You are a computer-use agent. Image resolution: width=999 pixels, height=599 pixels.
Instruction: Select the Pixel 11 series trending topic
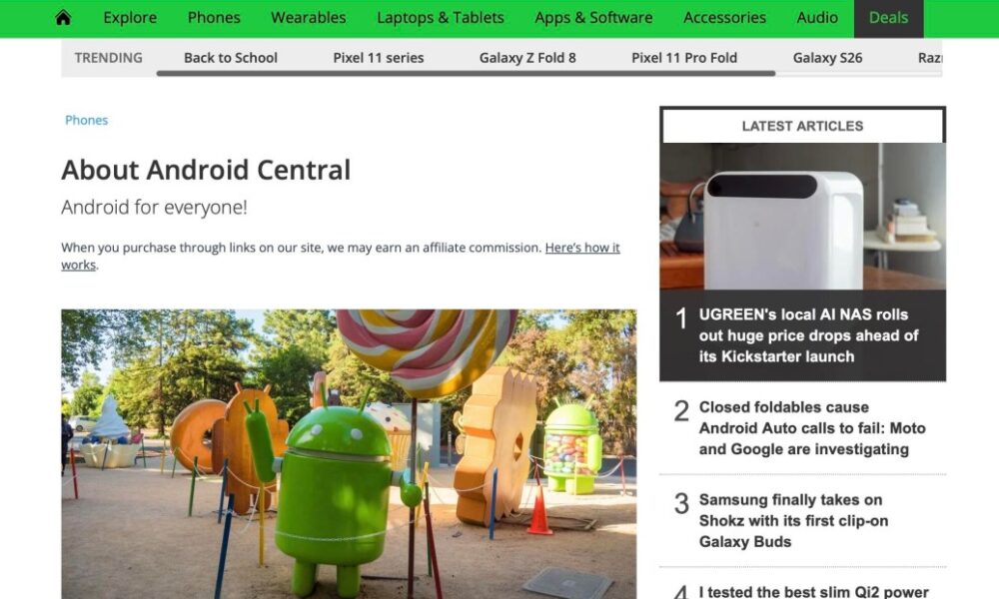[x=379, y=57]
